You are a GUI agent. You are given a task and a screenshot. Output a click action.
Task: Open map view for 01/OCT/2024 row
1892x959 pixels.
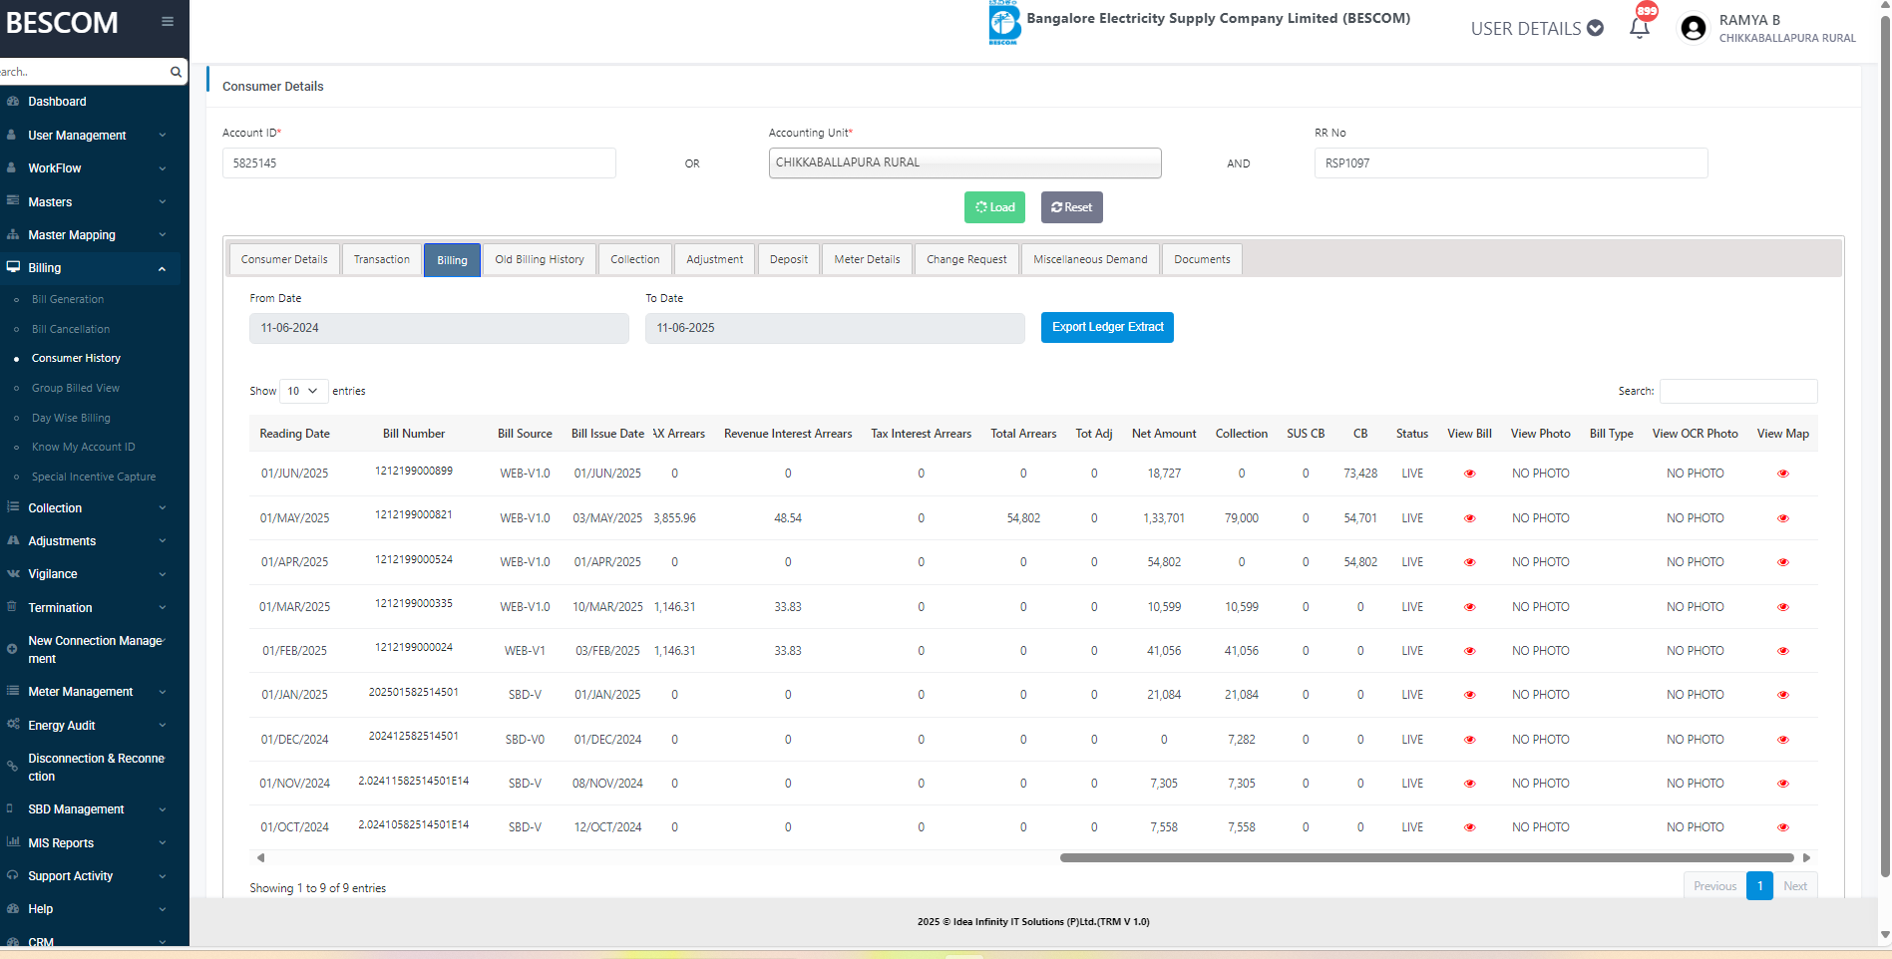pos(1783,827)
